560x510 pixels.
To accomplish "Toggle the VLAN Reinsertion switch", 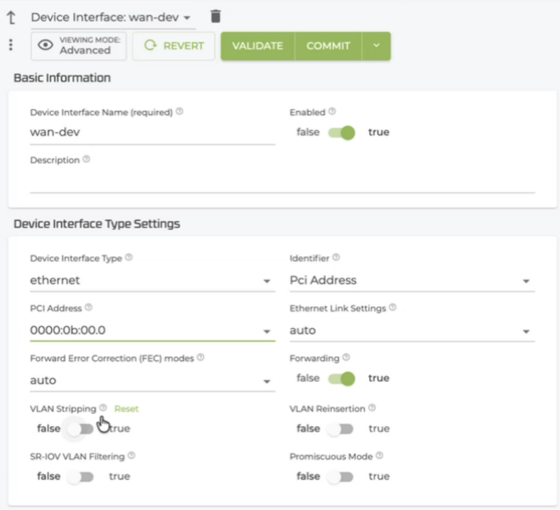I will (340, 429).
